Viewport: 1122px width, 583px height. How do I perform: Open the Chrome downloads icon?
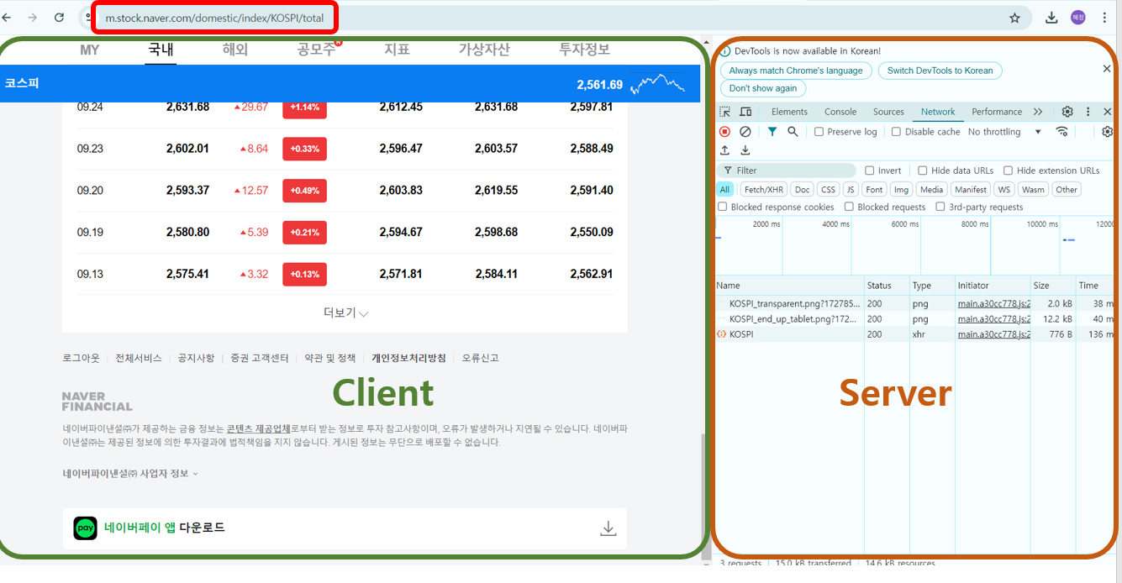click(1051, 18)
